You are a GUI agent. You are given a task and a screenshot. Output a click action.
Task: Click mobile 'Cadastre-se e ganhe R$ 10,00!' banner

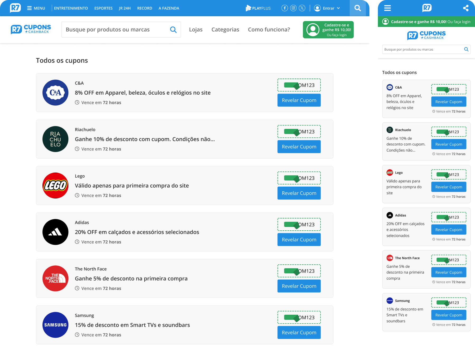point(426,22)
